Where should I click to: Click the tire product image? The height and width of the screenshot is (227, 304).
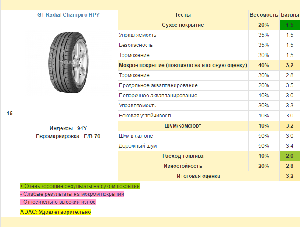pyautogui.click(x=68, y=63)
